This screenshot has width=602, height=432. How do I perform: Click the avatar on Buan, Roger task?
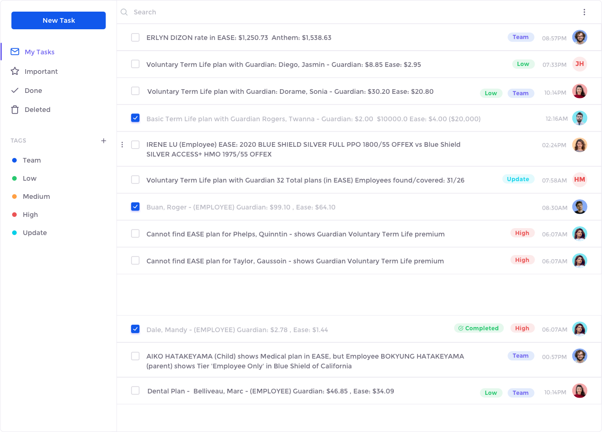tap(580, 207)
